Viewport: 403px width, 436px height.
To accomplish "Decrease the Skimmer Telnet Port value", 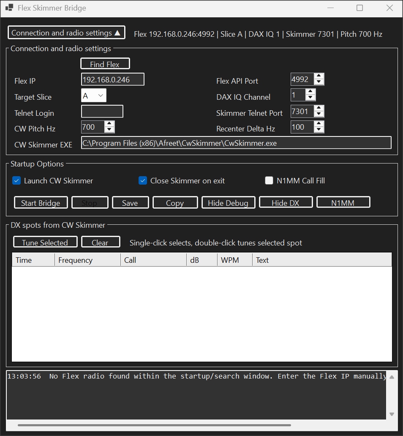I will [x=319, y=114].
